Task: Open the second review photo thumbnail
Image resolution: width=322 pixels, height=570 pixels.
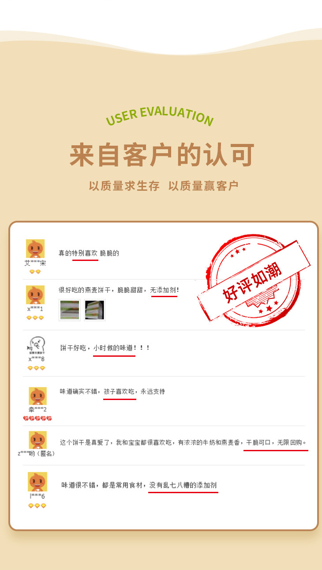Action: pyautogui.click(x=94, y=310)
